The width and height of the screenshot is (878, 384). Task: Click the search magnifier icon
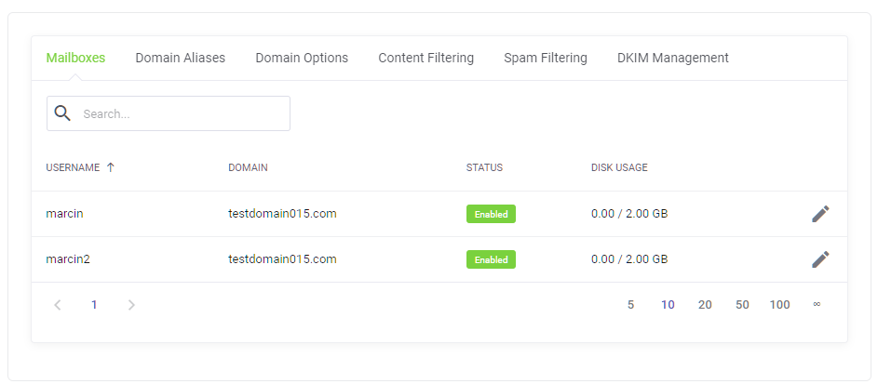(x=63, y=113)
